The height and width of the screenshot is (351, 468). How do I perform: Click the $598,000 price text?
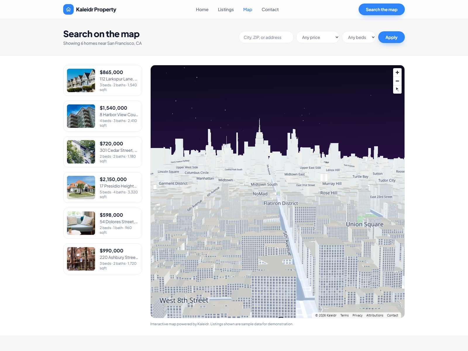click(111, 215)
